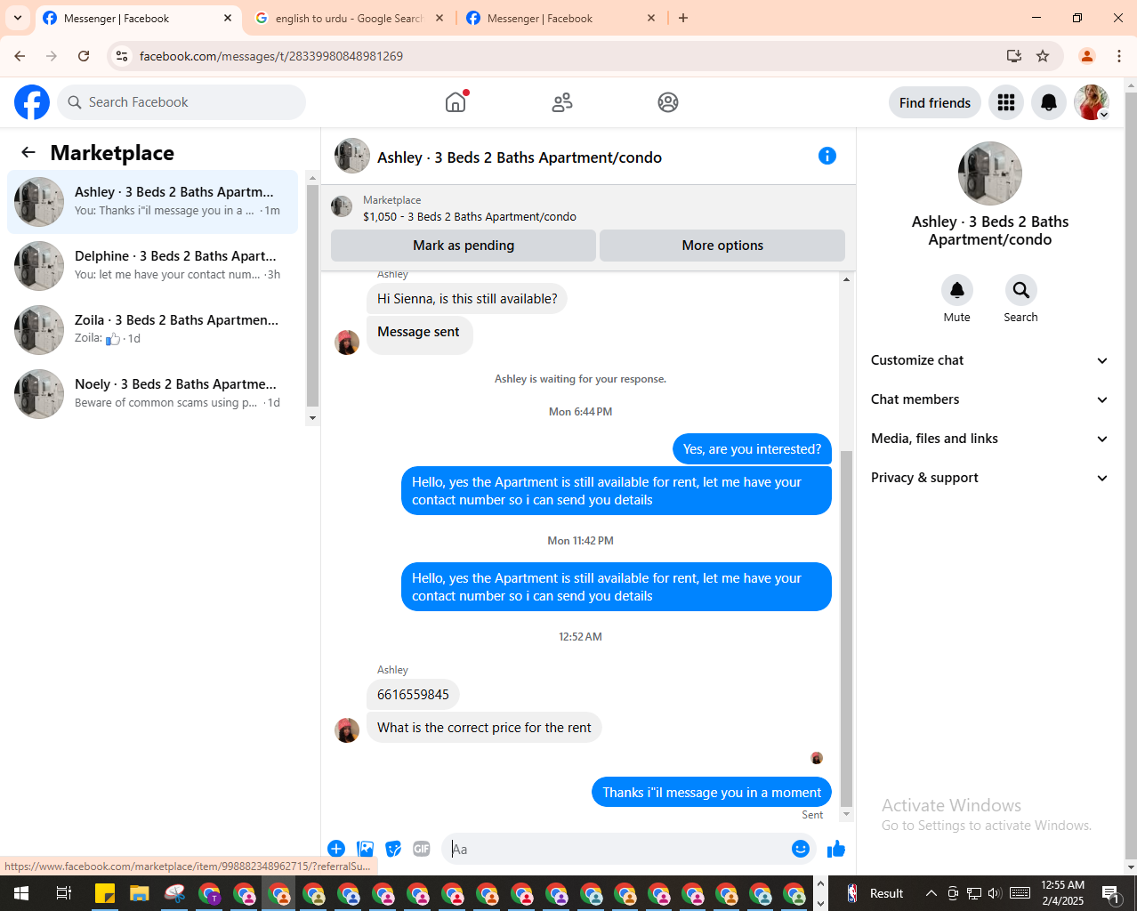The width and height of the screenshot is (1137, 911).
Task: Click Mark as pending button
Action: [x=464, y=246]
